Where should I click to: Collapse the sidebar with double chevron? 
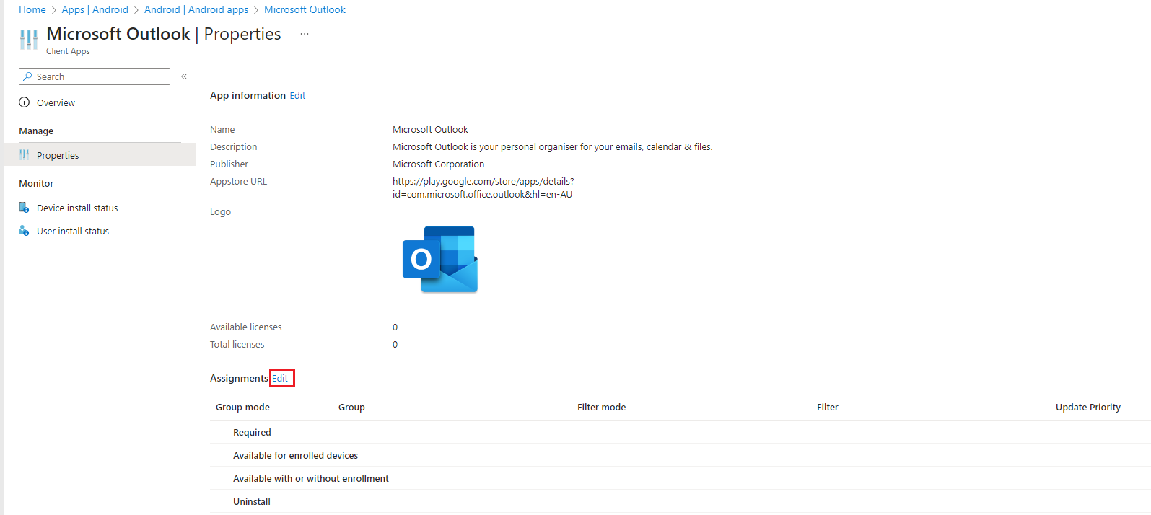click(184, 76)
